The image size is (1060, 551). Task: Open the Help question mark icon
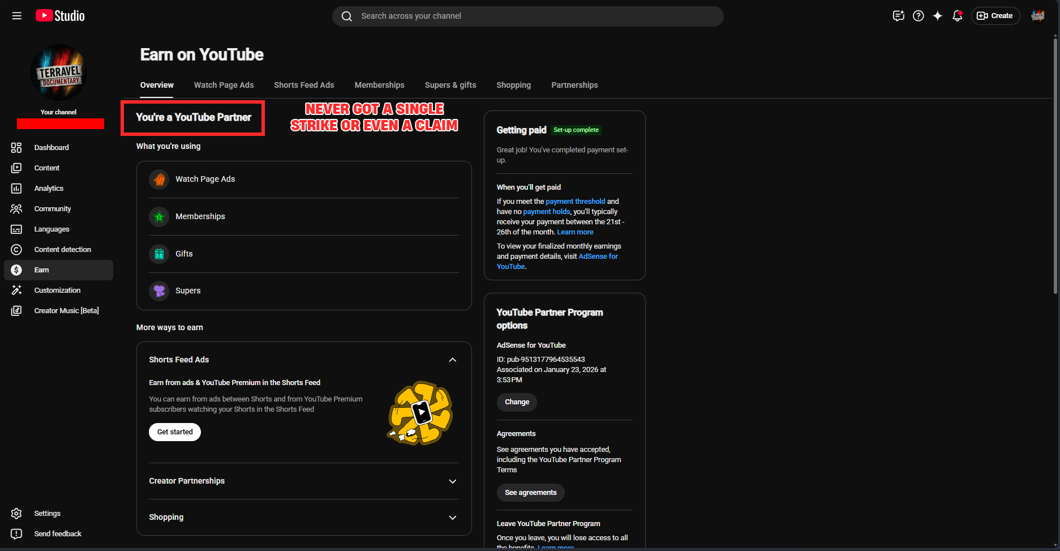click(919, 16)
